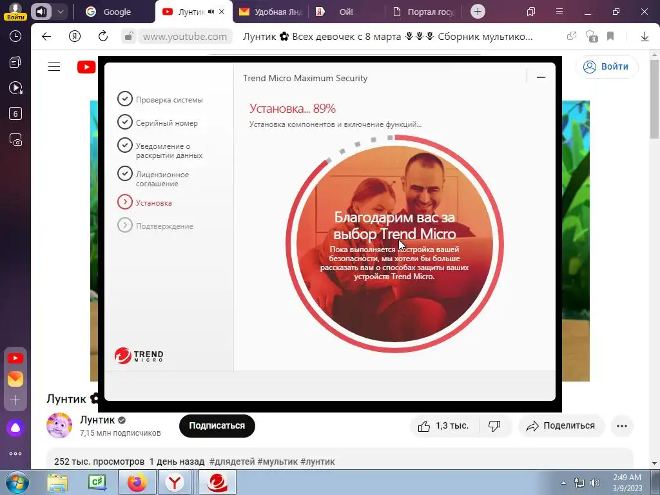Like the video with thumbs-up
Screen dimensions: 660x495
click(443, 426)
